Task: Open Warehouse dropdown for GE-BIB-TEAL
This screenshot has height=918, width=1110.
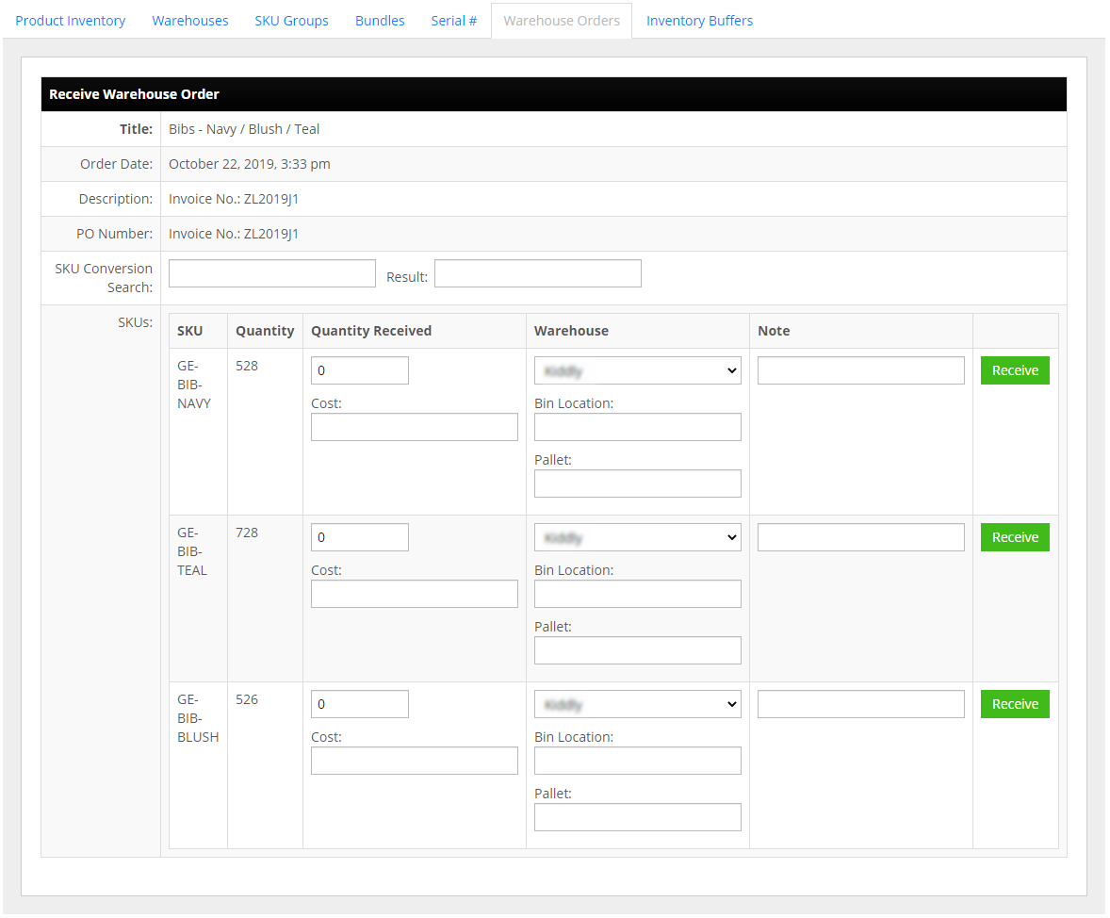Action: click(637, 537)
